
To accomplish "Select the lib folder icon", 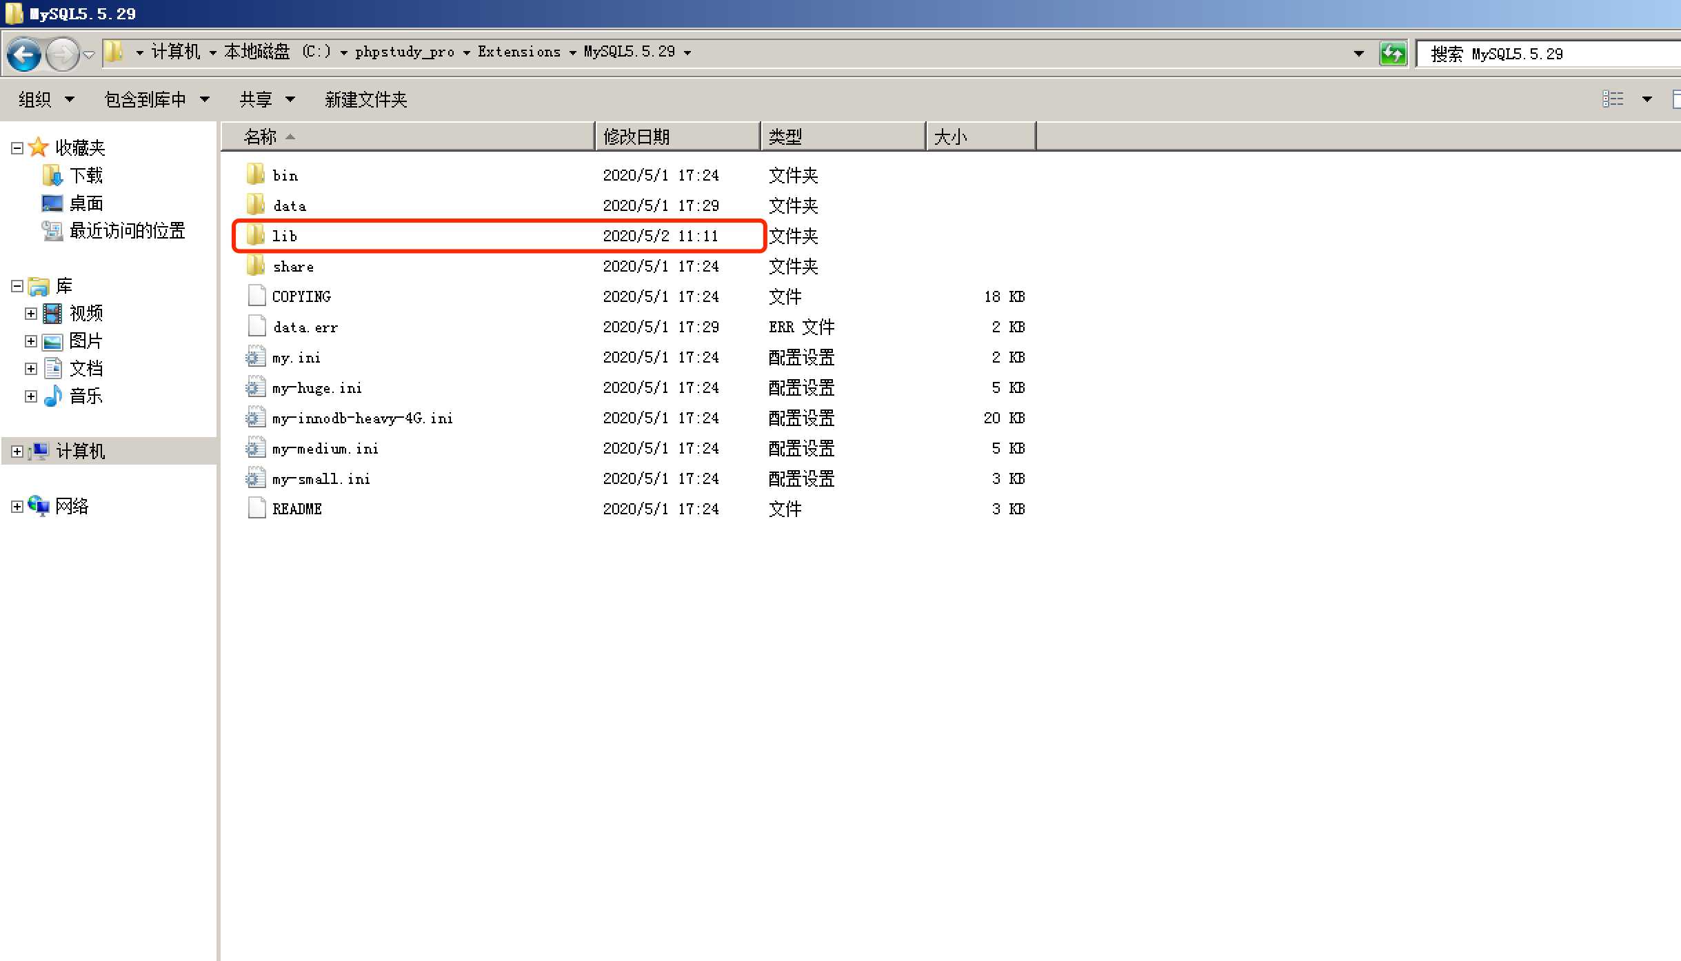I will point(255,235).
